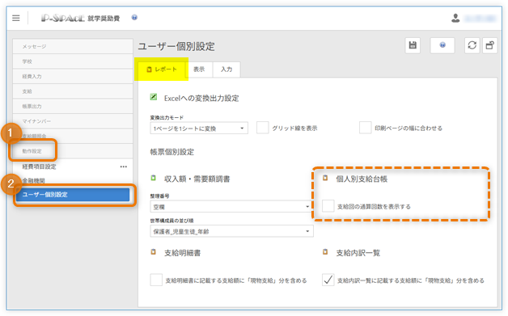This screenshot has height=316, width=508.
Task: Open the hamburger menu icon
Action: 16,18
